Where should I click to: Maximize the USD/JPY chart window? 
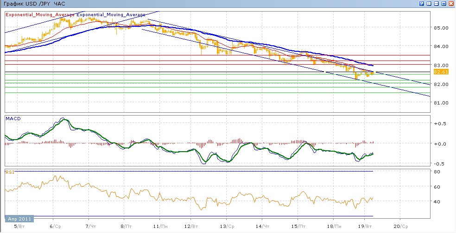coord(443,3)
